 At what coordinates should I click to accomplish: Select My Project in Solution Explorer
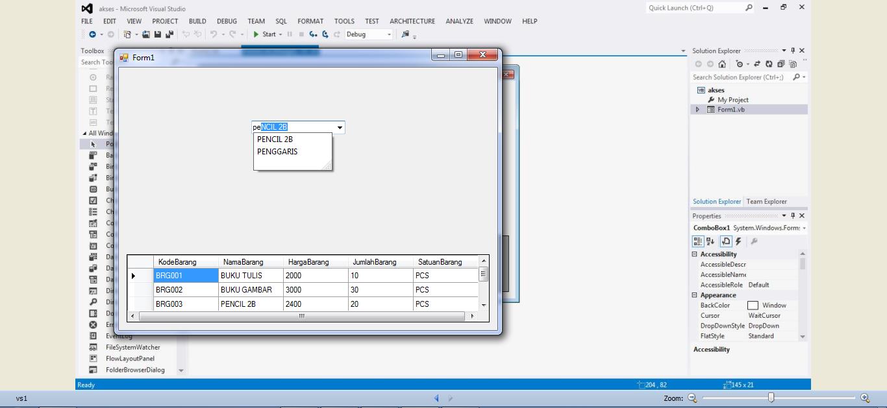[732, 100]
